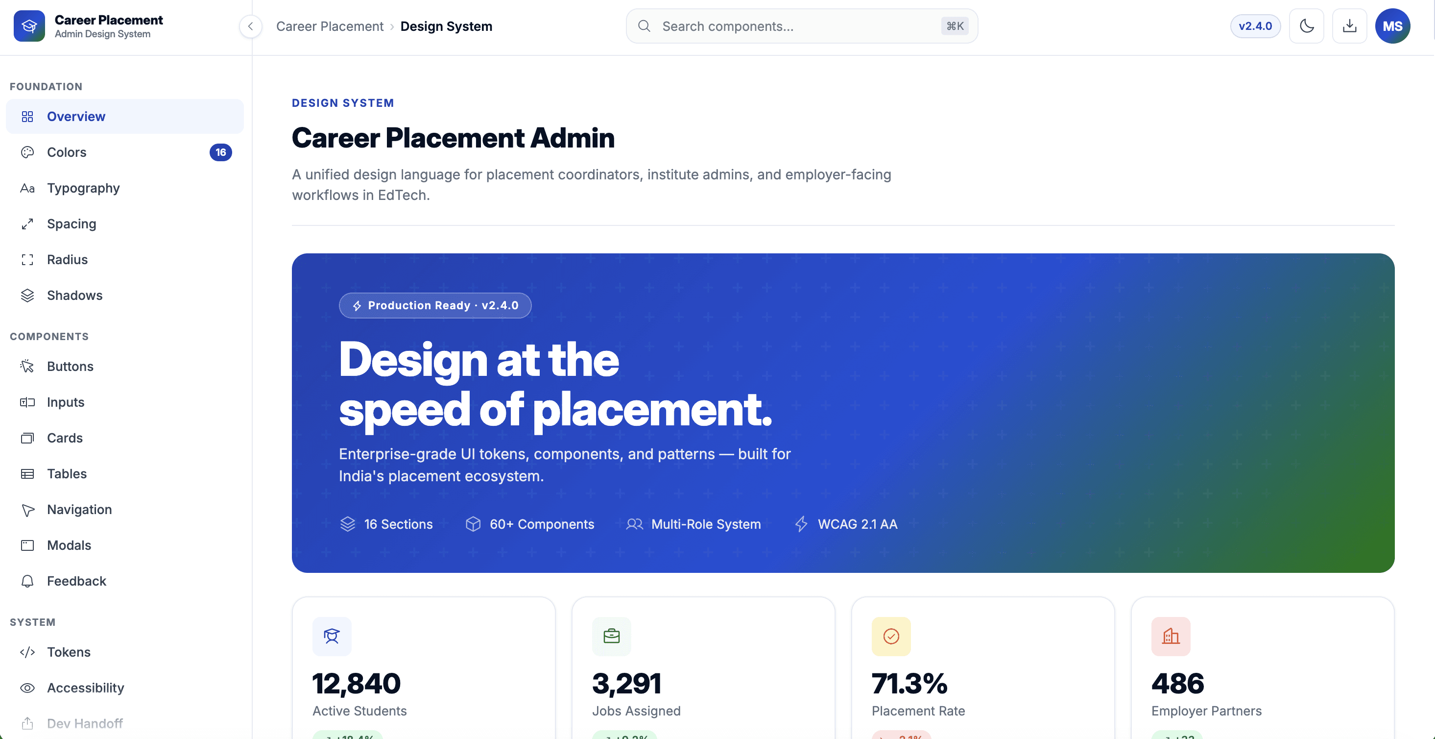The image size is (1435, 739).
Task: Click the Overview grid icon
Action: [x=27, y=117]
